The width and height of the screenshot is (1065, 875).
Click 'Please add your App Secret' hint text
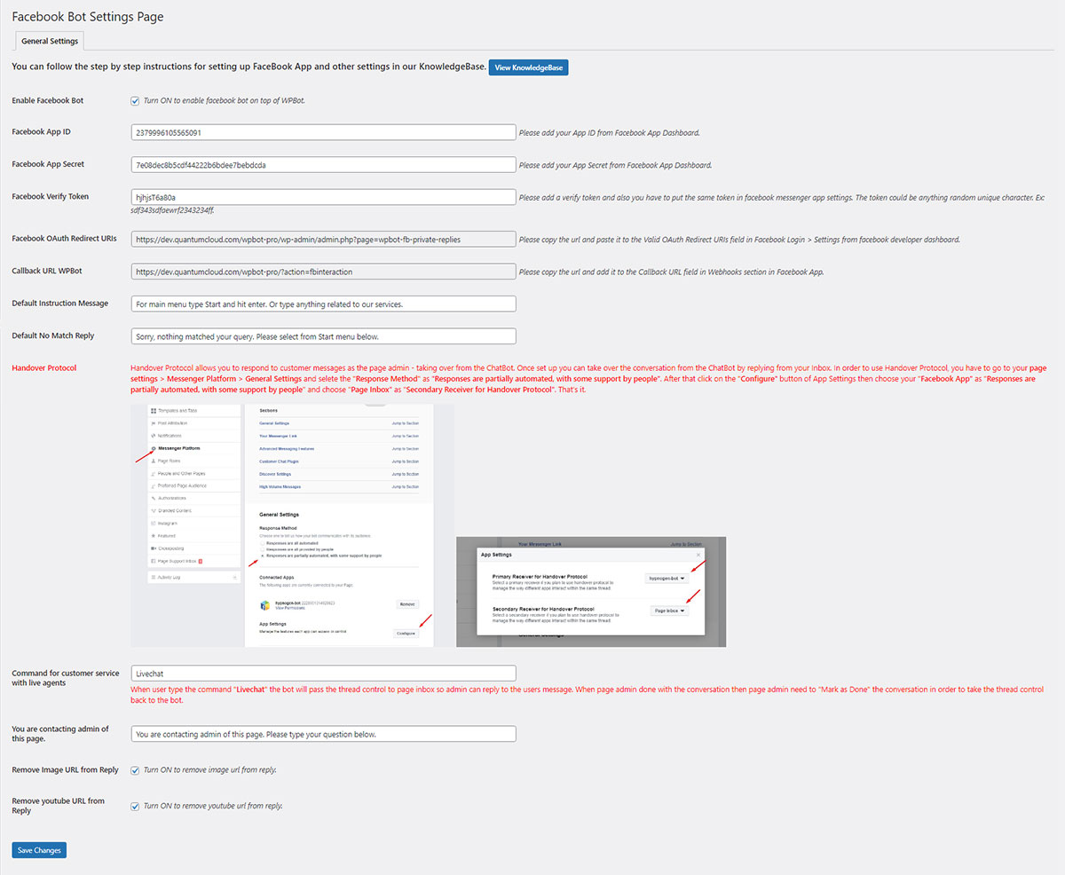tap(615, 165)
